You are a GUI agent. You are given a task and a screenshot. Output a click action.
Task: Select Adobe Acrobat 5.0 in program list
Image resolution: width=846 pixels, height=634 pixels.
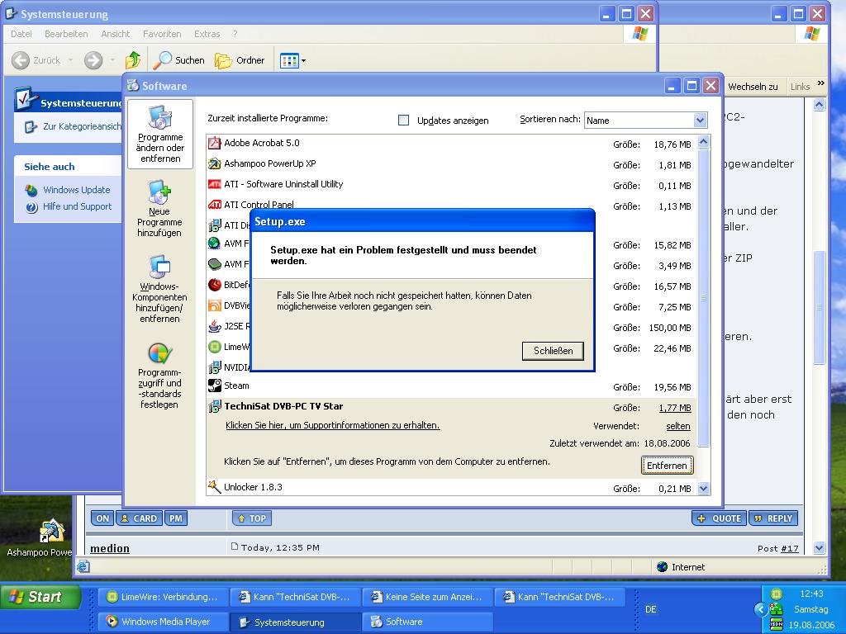pos(261,143)
